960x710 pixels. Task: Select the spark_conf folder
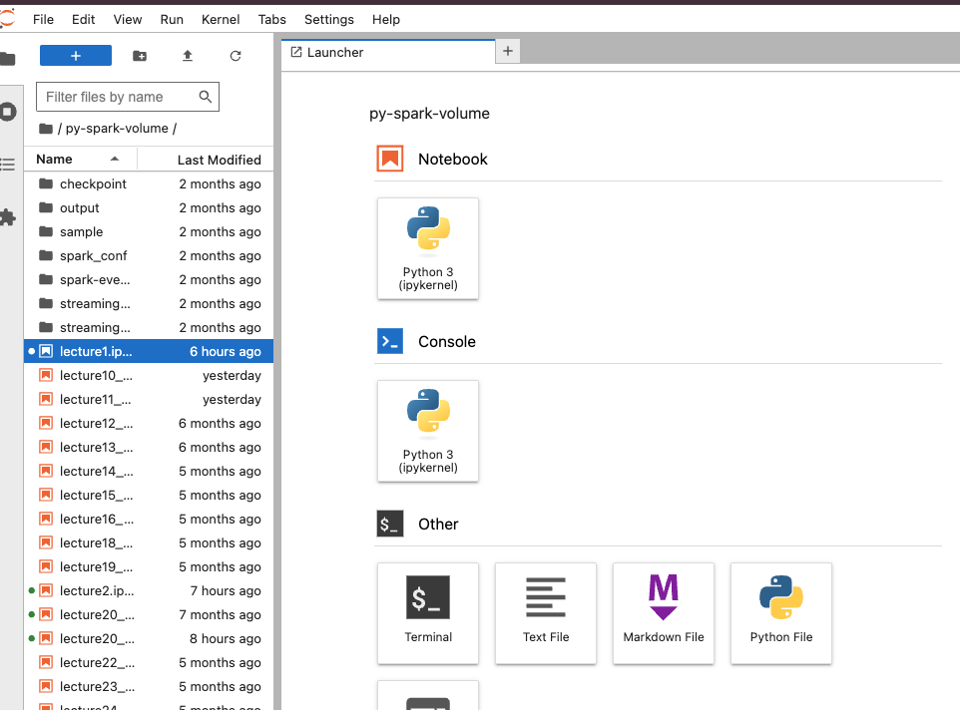149,255
